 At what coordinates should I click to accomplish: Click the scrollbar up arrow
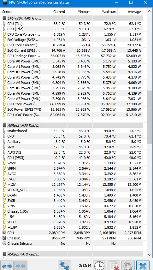[x=150, y=11]
